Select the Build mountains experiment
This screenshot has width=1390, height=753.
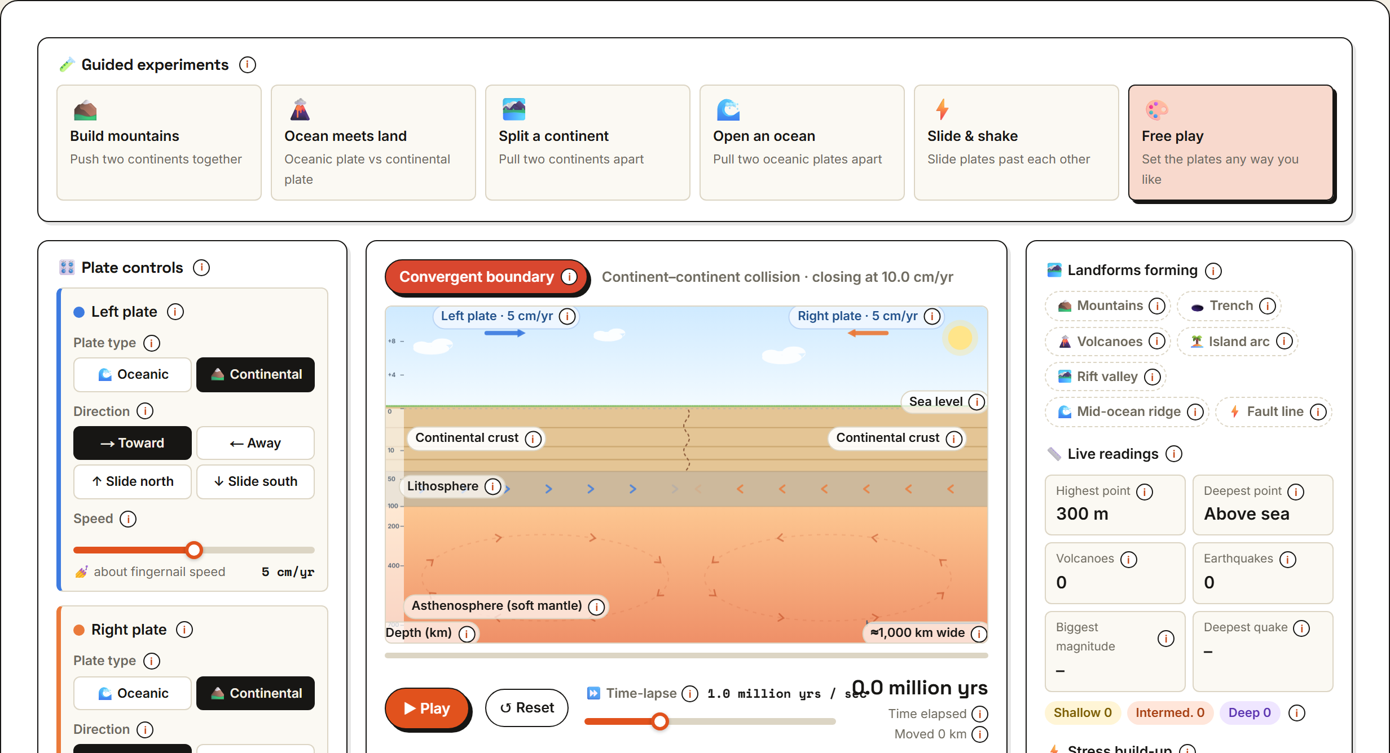pyautogui.click(x=159, y=143)
